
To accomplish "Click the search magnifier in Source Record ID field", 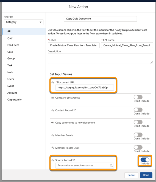I will [x=111, y=166].
